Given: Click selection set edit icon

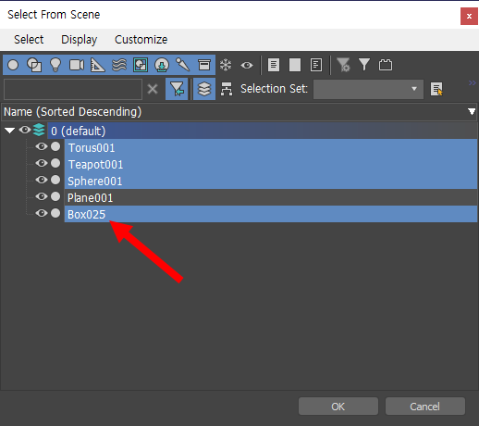Looking at the screenshot, I should pos(436,89).
